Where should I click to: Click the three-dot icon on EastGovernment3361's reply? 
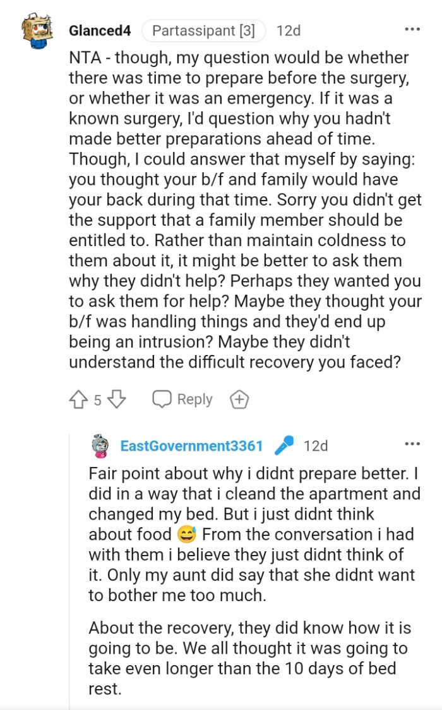(412, 443)
